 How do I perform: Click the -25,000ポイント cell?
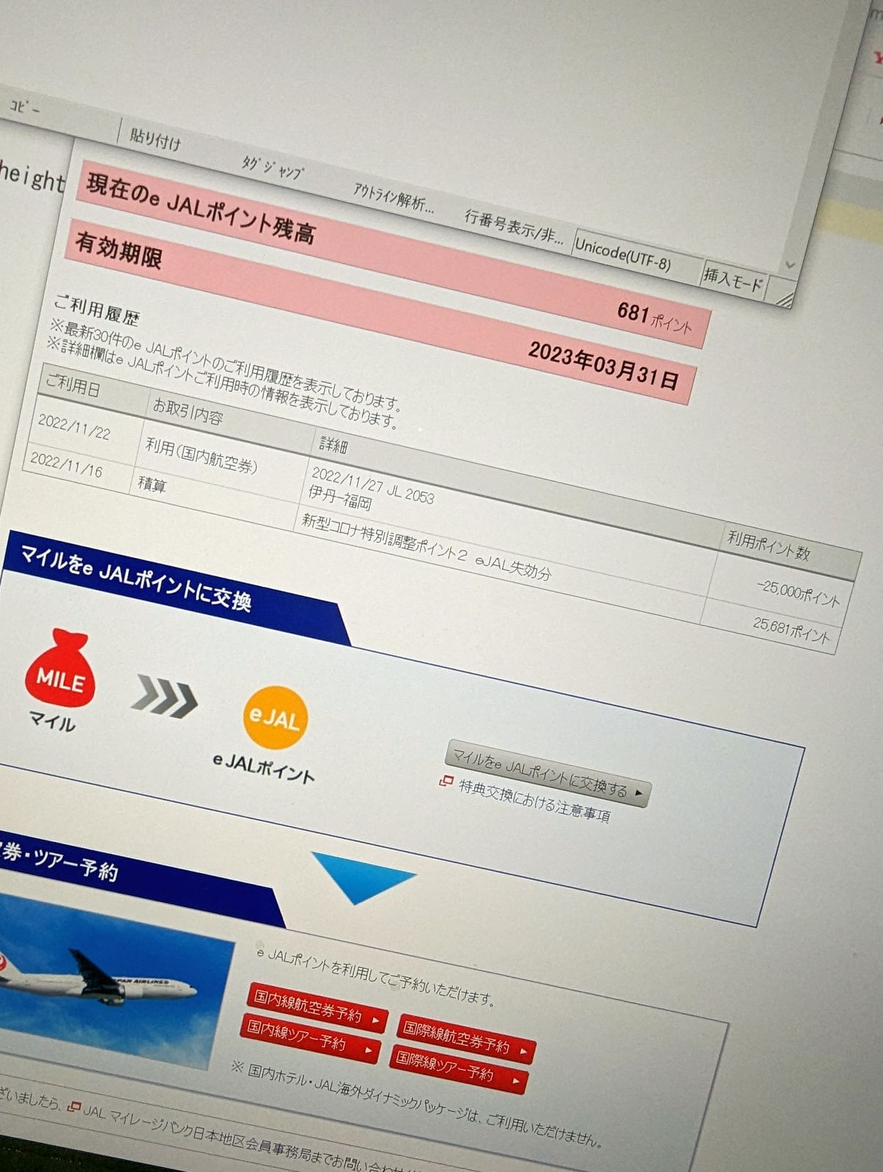click(797, 593)
